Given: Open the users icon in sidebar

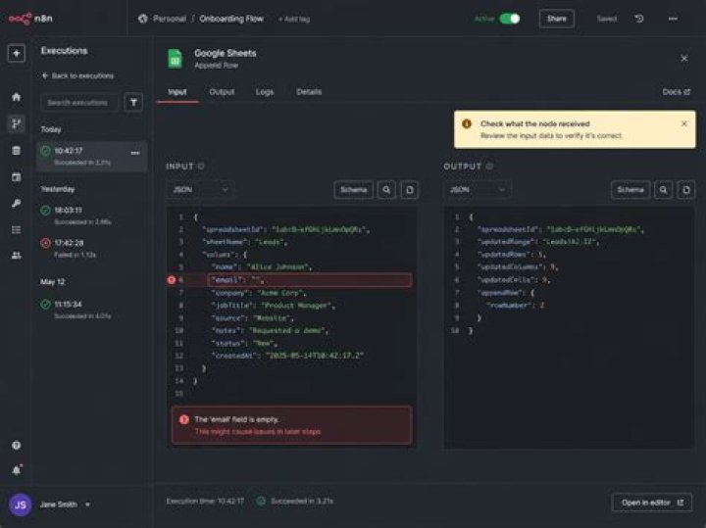Looking at the screenshot, I should coord(17,256).
